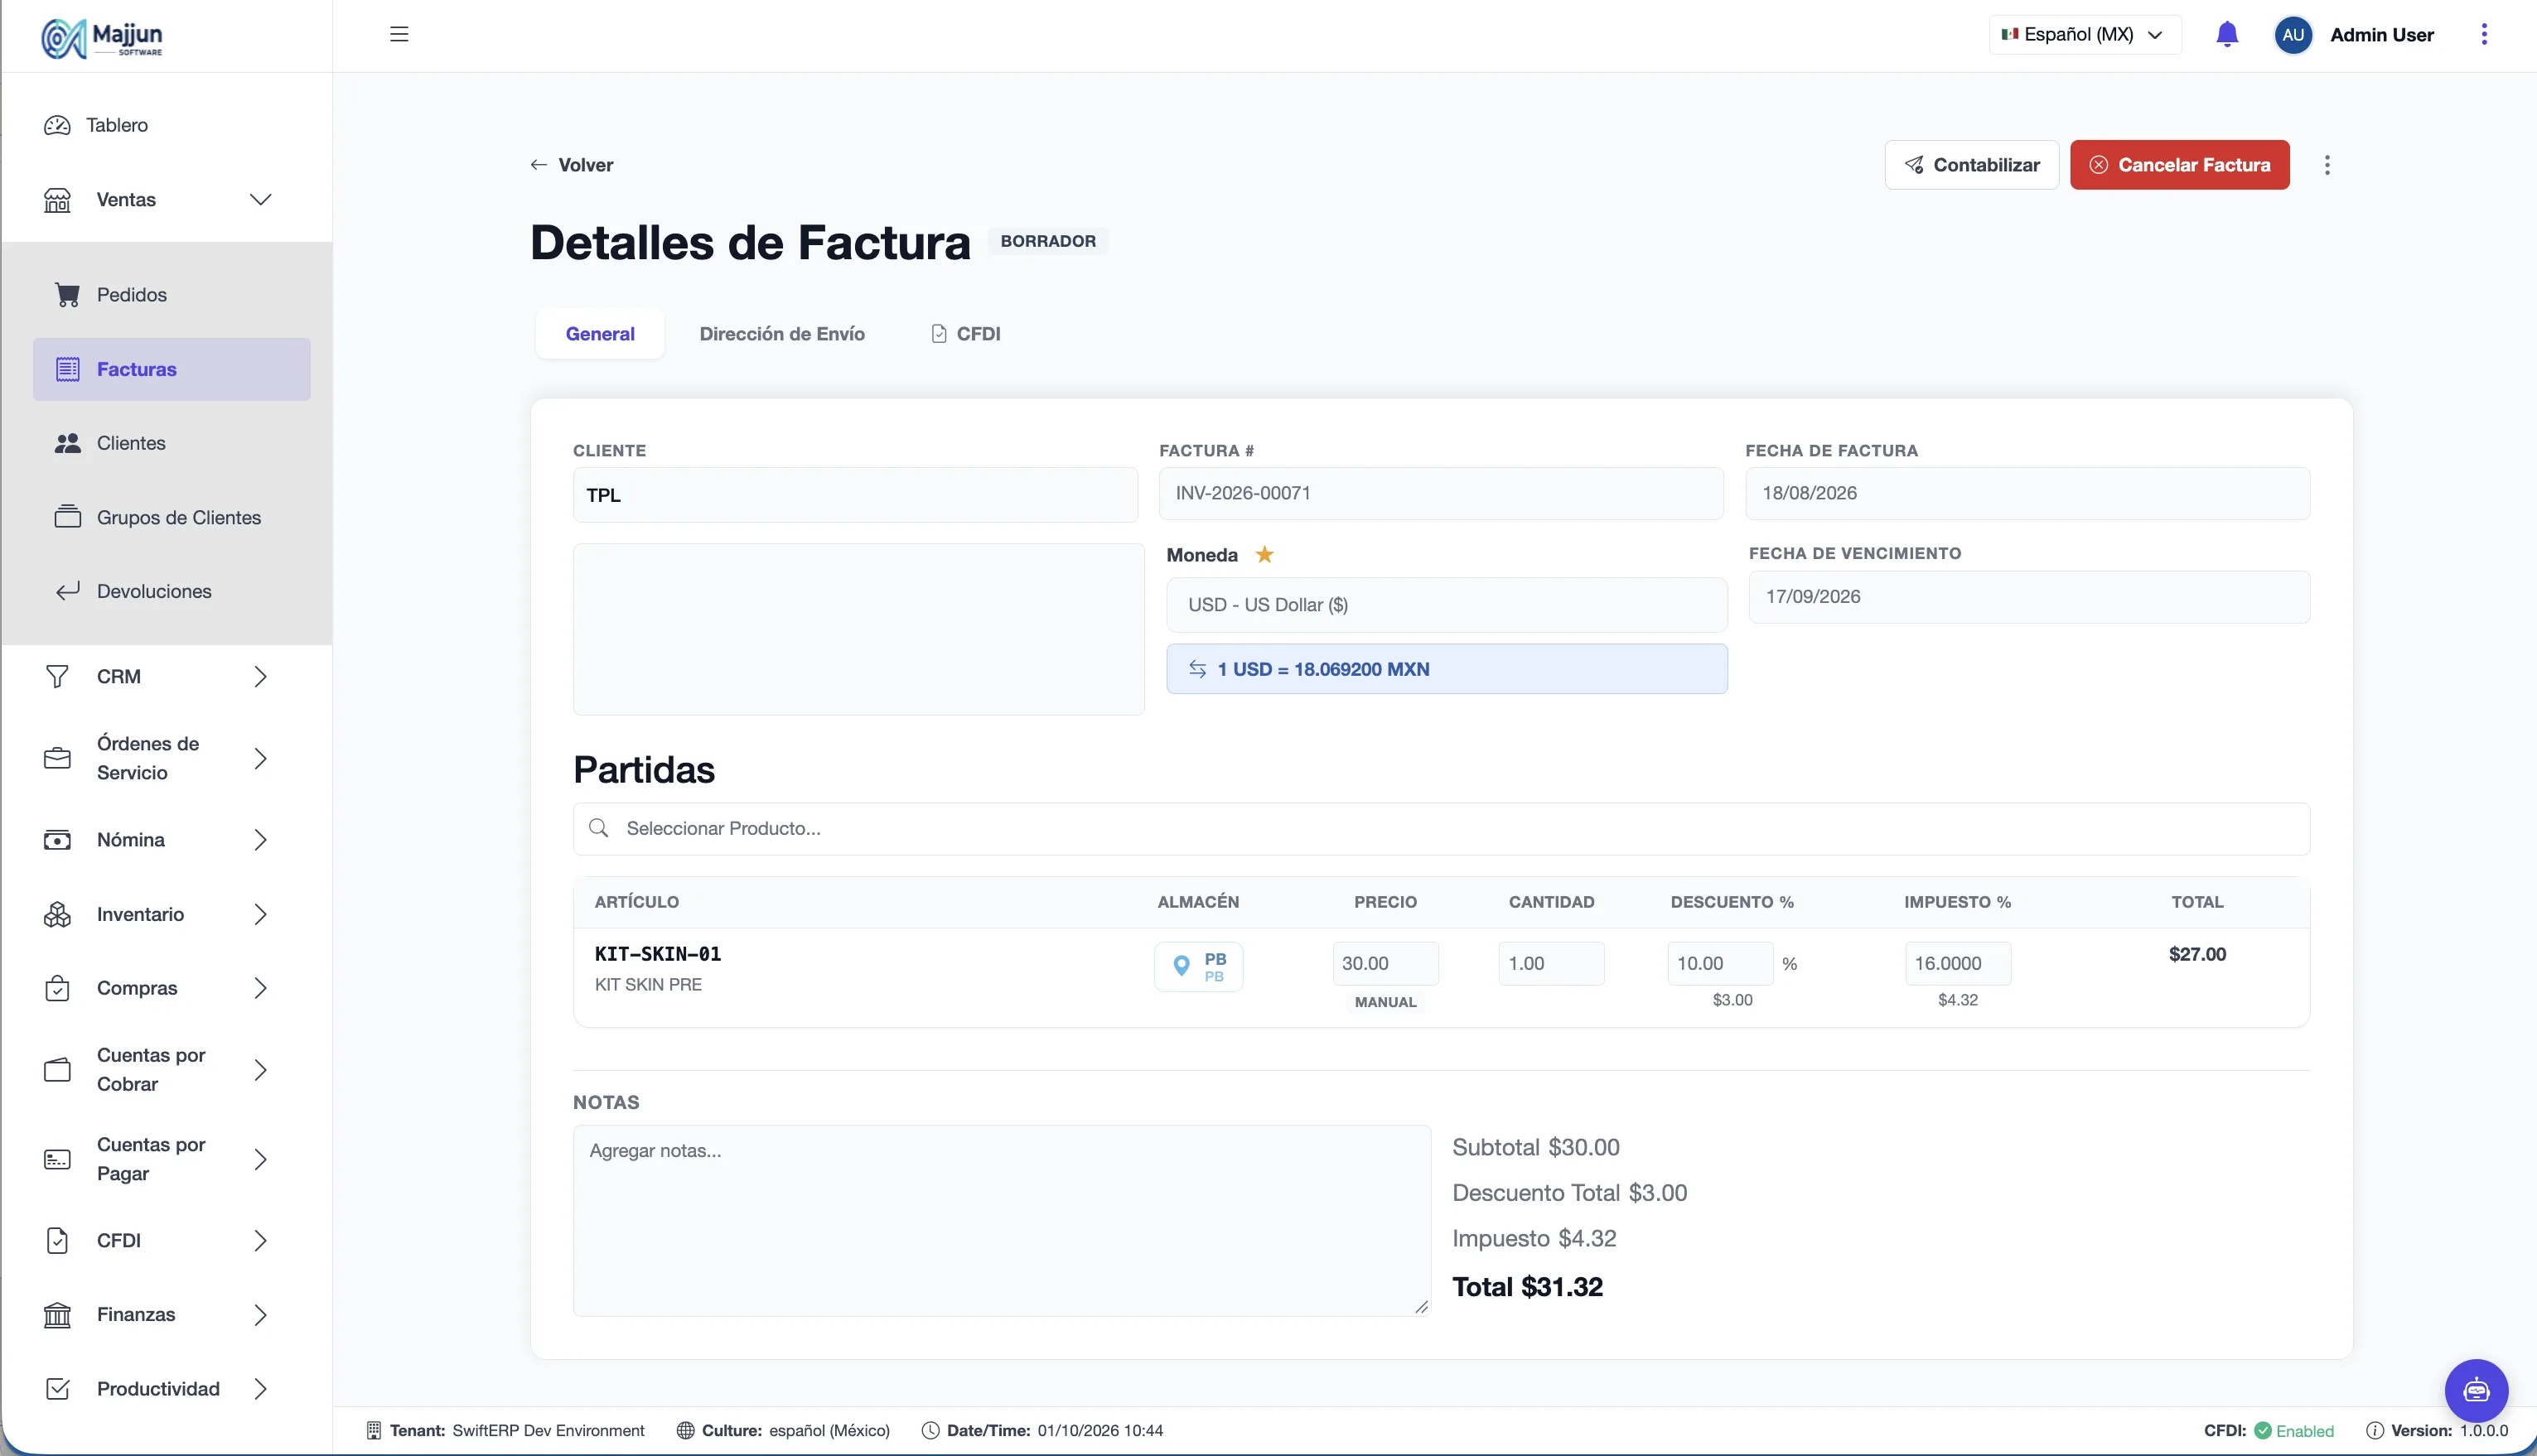2537x1456 pixels.
Task: Switch to Dirección de Envío tab
Action: [781, 334]
